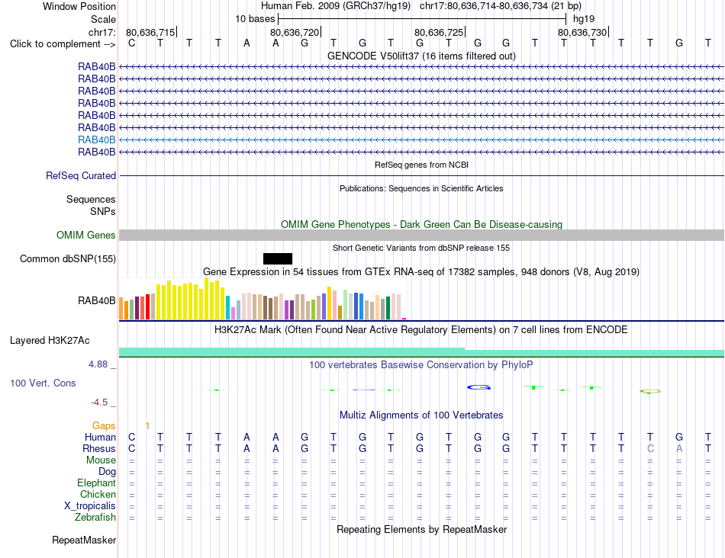The width and height of the screenshot is (725, 558).
Task: Open OMIM Gene Phenotypes track title
Action: [x=421, y=224]
